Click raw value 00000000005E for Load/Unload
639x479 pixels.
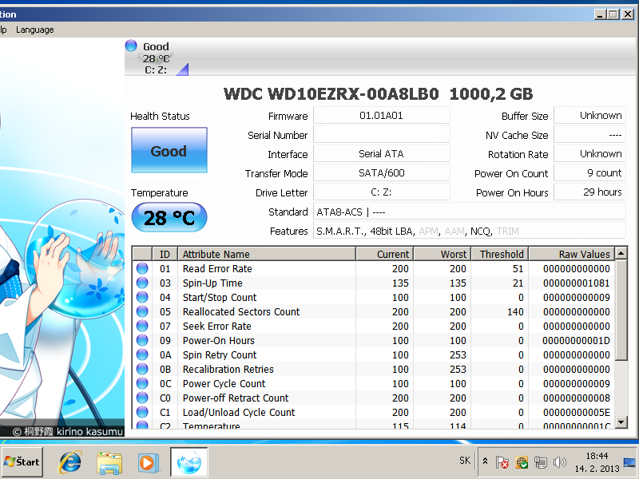(x=576, y=413)
